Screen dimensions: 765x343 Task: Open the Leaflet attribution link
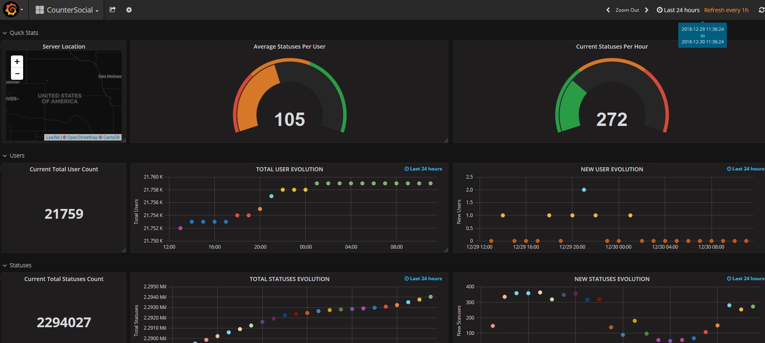[x=53, y=137]
